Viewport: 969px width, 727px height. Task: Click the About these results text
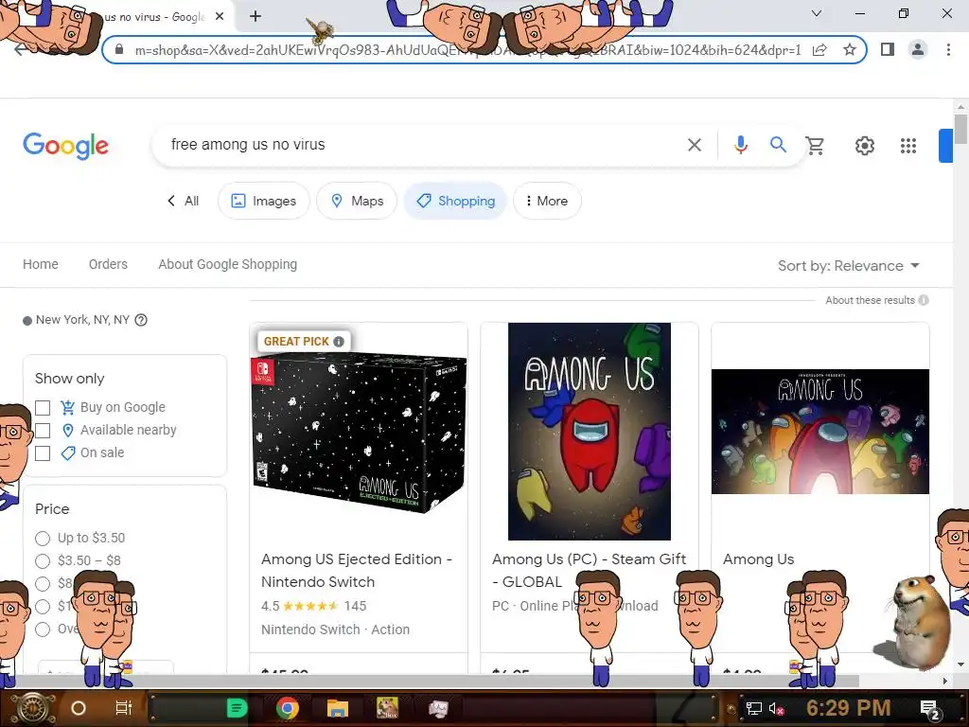click(871, 300)
